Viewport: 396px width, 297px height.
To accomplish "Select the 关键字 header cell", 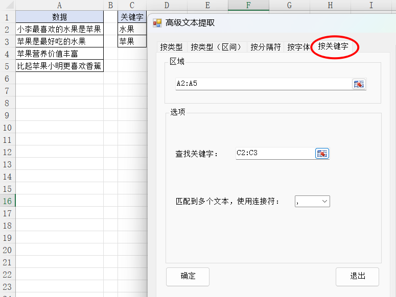I will (132, 17).
